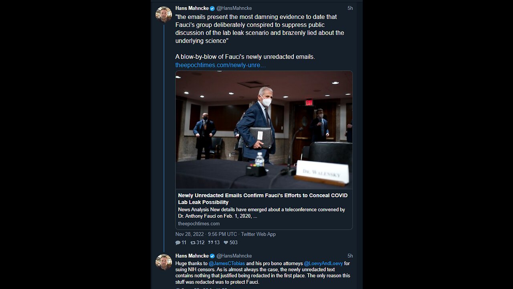Open Hans Mahncke's avatar on first tweet
Screen dimensions: 513x289
point(164,14)
